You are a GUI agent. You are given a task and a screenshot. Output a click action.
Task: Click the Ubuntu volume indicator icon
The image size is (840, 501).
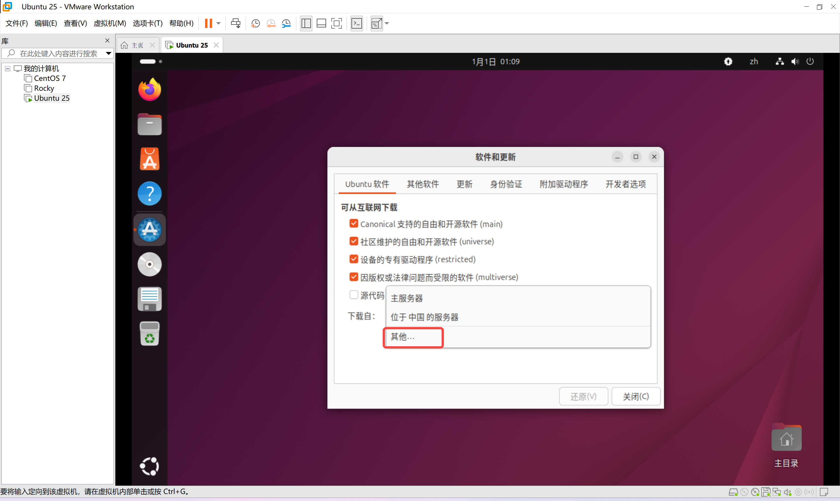(x=795, y=61)
